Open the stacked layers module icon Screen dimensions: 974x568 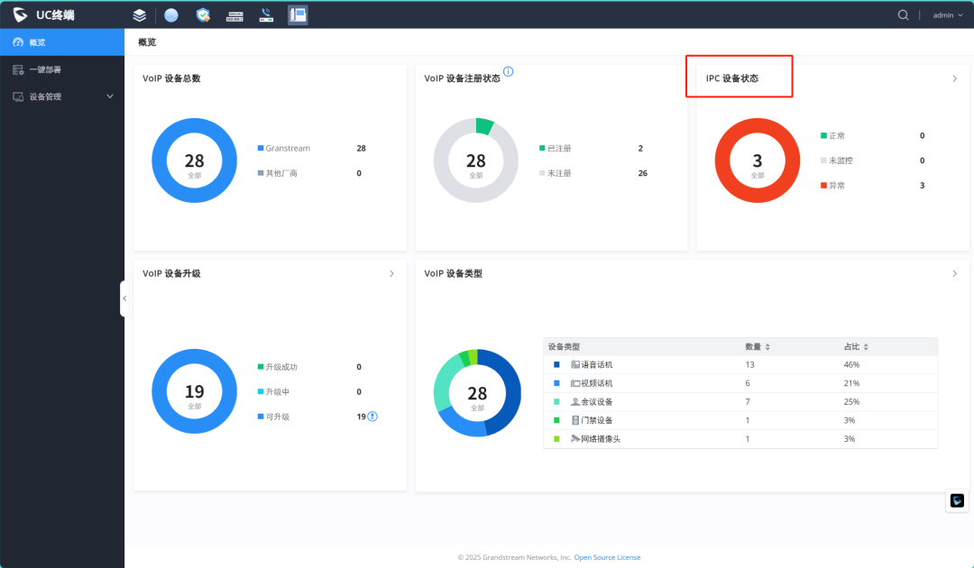click(140, 15)
